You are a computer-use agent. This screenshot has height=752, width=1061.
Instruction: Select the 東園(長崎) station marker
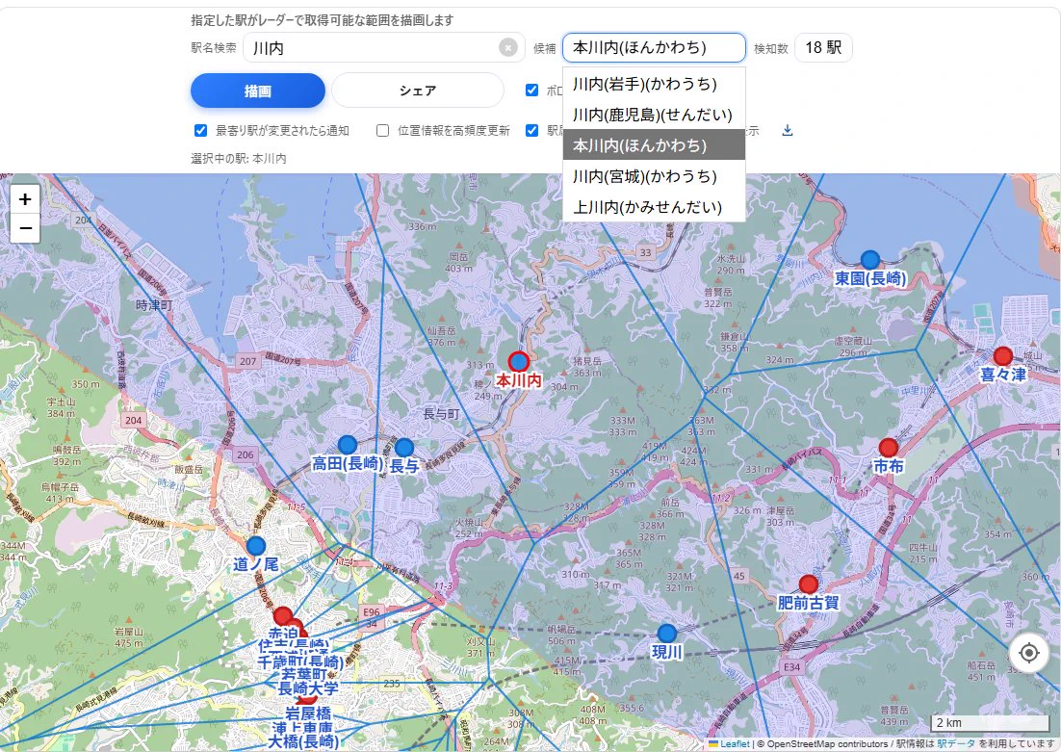[870, 260]
